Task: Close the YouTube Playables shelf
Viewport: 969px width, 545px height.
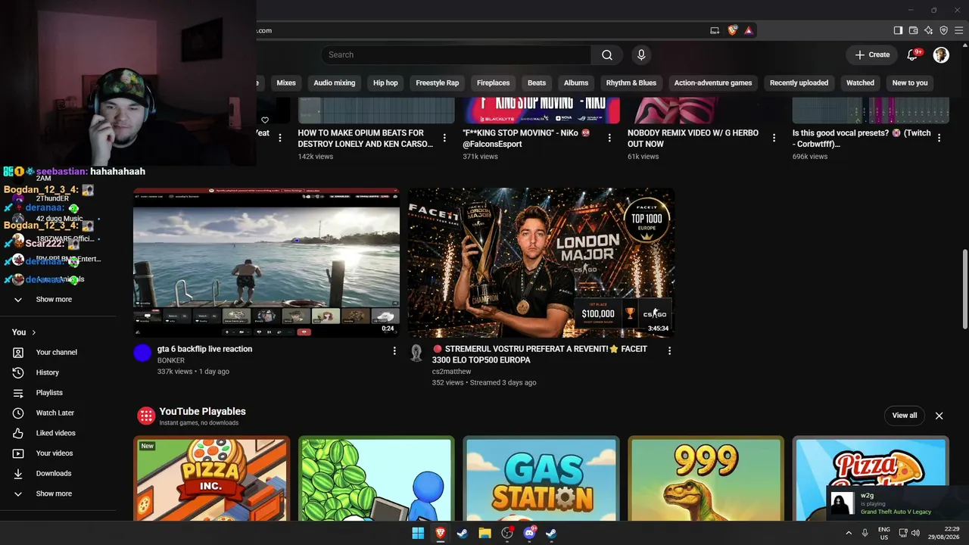Action: click(939, 416)
